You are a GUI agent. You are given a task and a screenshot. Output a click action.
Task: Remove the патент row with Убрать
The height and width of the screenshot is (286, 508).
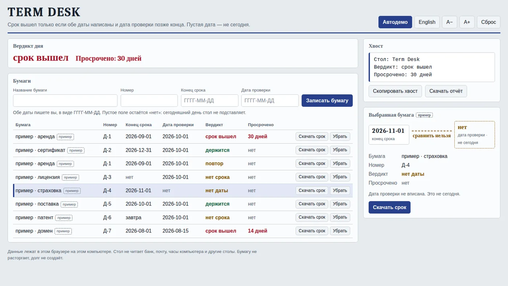[340, 217]
